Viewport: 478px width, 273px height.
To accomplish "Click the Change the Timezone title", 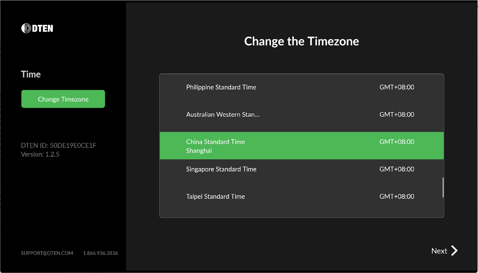I will [301, 42].
